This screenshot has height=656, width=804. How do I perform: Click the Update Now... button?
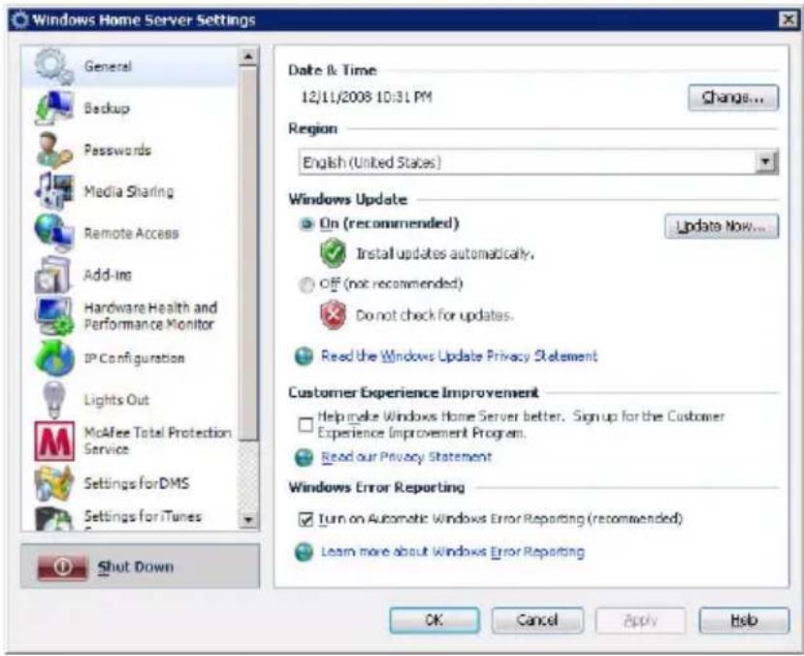pyautogui.click(x=722, y=226)
